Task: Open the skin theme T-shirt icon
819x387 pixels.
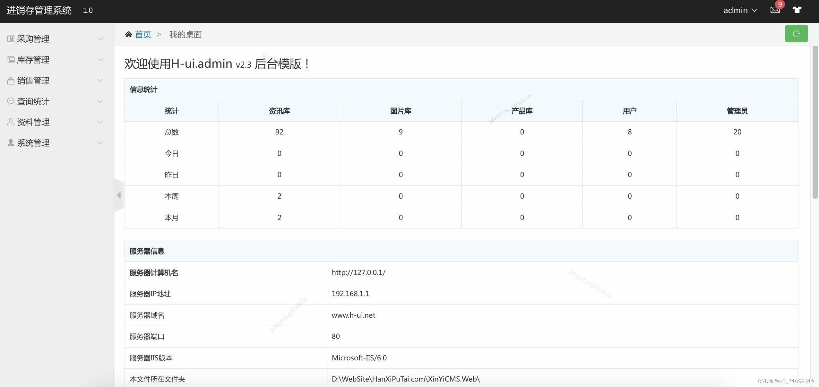Action: (x=797, y=10)
